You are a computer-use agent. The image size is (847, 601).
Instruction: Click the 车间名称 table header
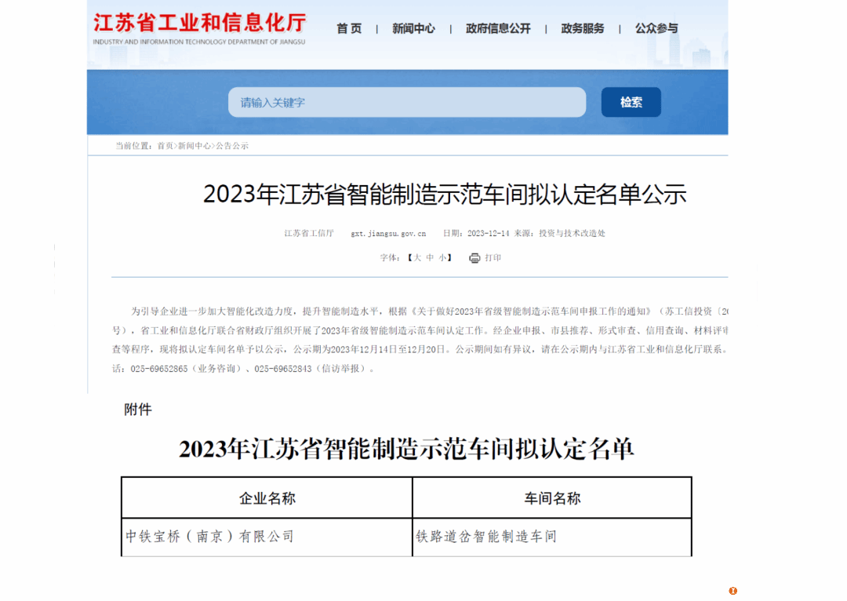(552, 498)
